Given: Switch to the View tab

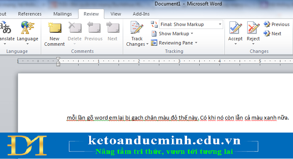Looking at the screenshot, I should pos(116,14).
